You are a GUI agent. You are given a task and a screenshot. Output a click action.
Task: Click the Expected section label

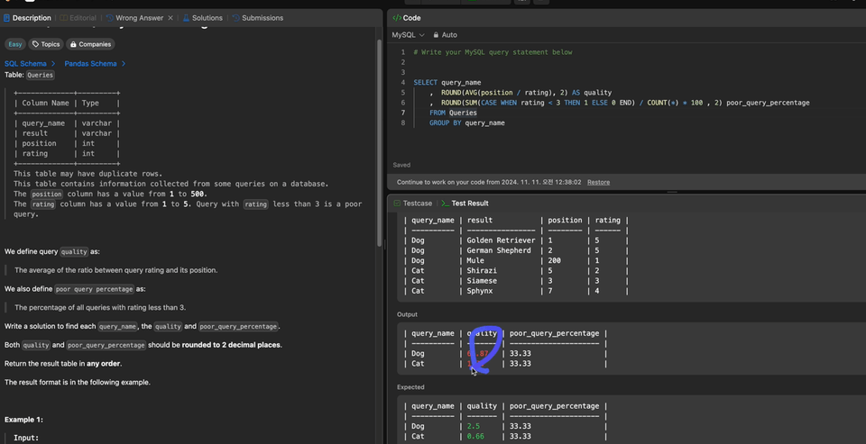410,387
